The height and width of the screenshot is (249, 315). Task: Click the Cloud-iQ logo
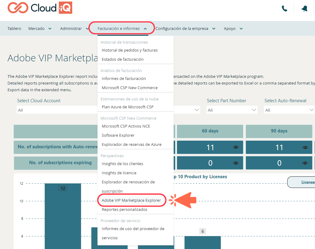tap(40, 8)
